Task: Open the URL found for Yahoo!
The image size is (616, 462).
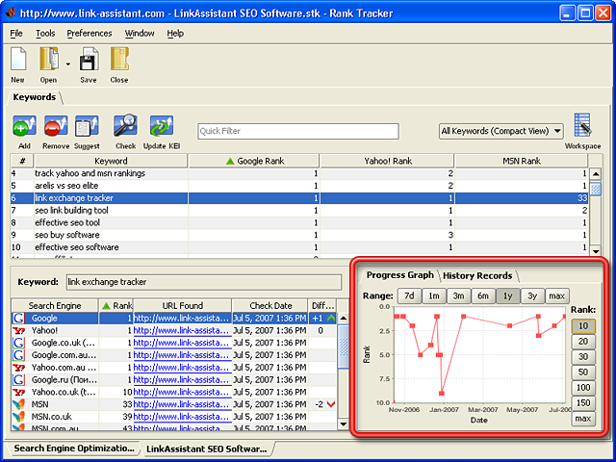Action: (182, 331)
